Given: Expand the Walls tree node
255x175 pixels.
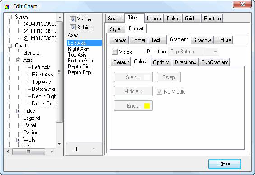Looking at the screenshot, I should (x=18, y=140).
